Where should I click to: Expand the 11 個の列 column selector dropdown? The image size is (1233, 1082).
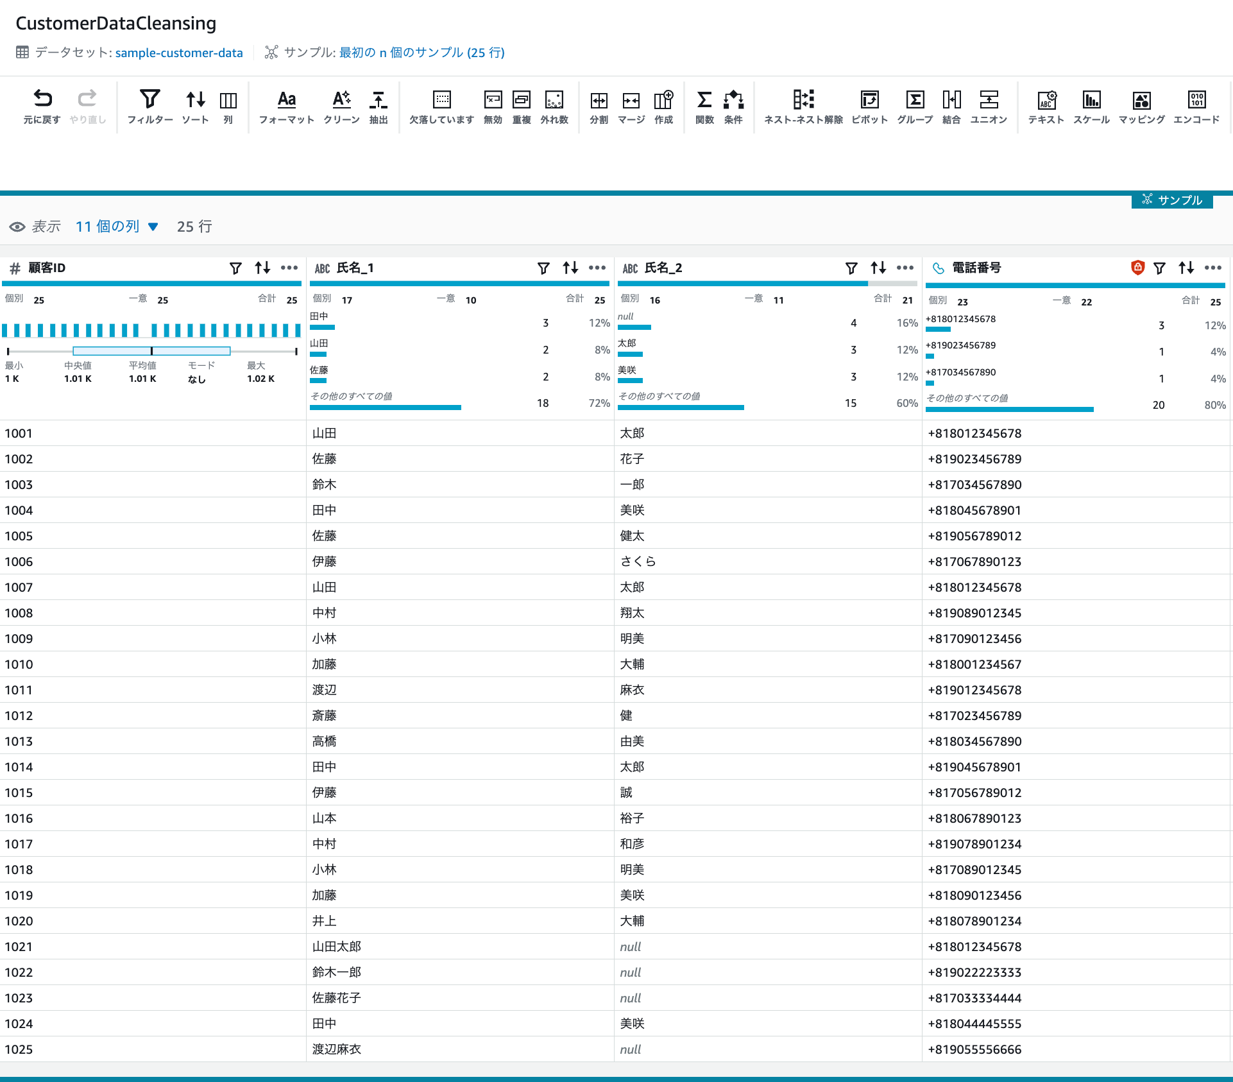tap(117, 227)
